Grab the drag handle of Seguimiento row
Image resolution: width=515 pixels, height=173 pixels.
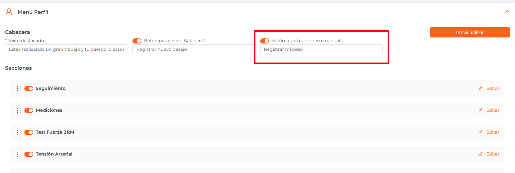(x=19, y=89)
